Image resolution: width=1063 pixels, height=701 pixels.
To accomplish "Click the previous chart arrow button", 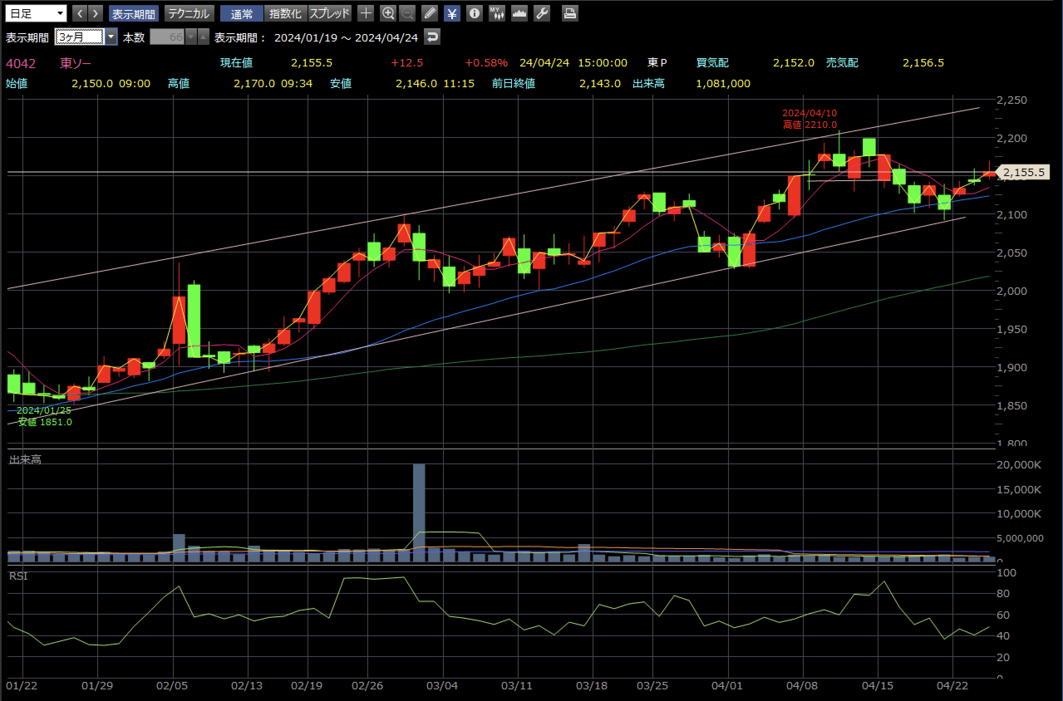I will [x=80, y=13].
